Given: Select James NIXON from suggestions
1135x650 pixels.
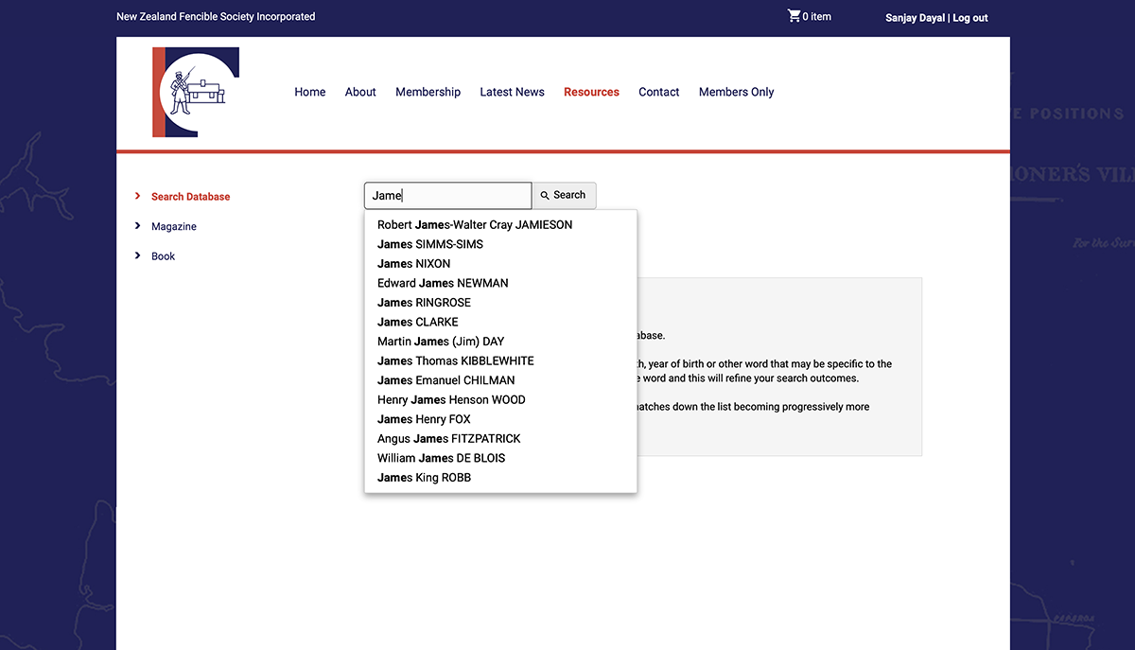Looking at the screenshot, I should 413,264.
